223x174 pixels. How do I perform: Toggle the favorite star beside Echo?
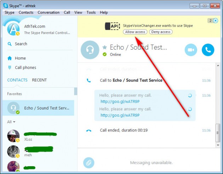[104, 47]
